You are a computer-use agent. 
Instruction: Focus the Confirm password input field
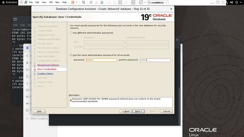coord(155,60)
